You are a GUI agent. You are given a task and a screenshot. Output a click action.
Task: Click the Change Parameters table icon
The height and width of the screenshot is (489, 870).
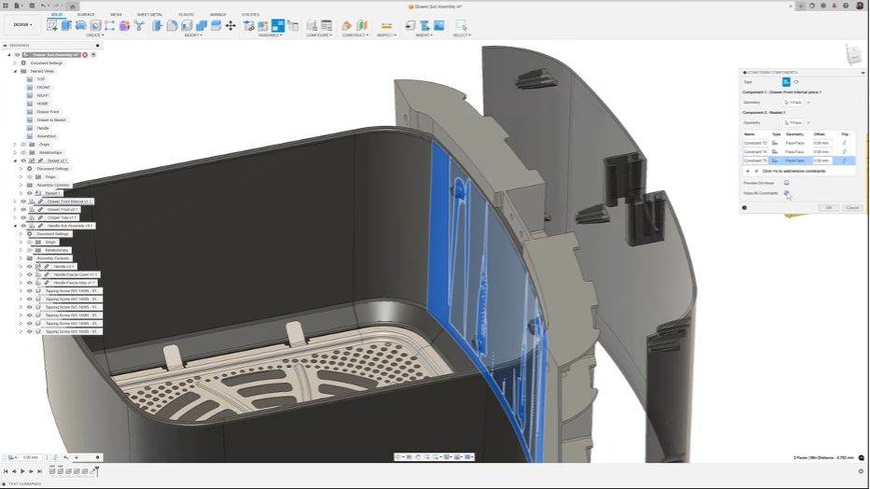coord(327,25)
